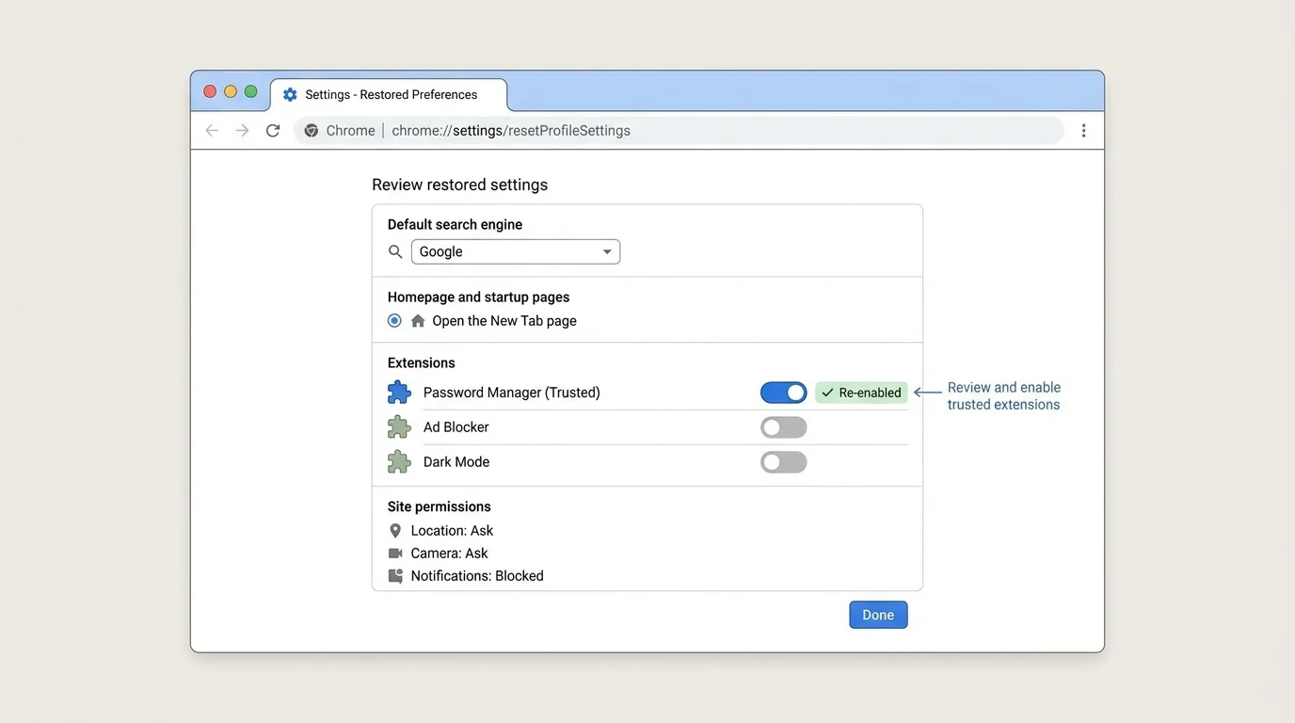Click the Notifications permission icon
1295x723 pixels.
395,576
